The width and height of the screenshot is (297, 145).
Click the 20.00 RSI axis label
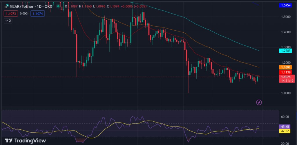pos(285,144)
